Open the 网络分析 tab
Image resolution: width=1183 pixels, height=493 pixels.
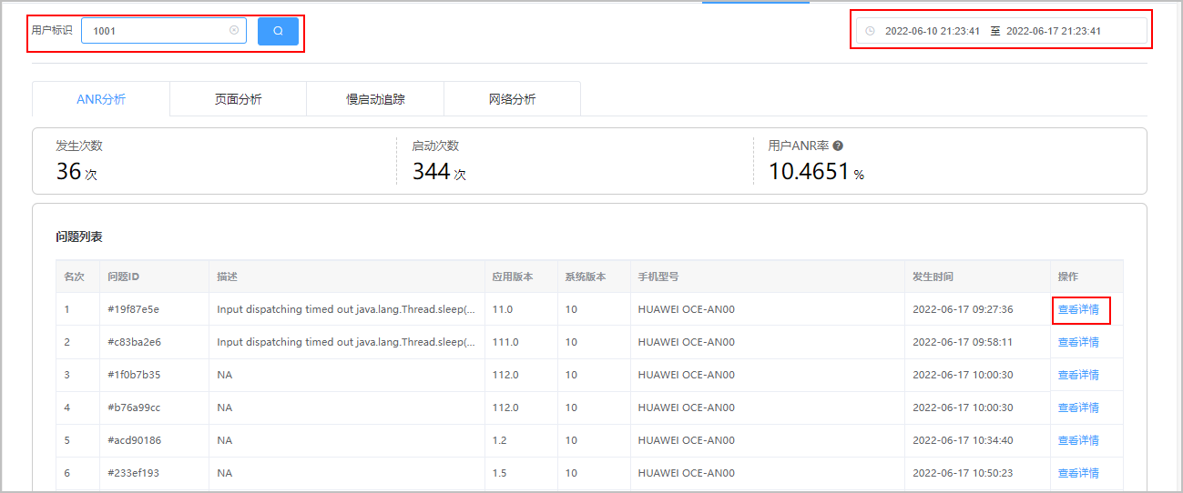(x=513, y=99)
